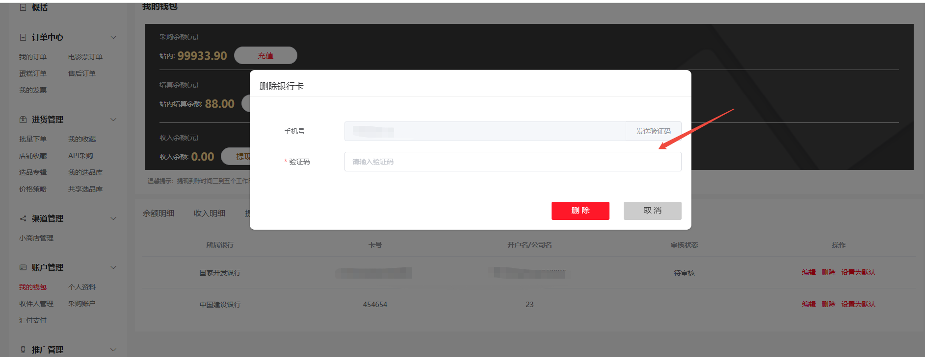
Task: Click the 审核状态 column header
Action: 684,245
